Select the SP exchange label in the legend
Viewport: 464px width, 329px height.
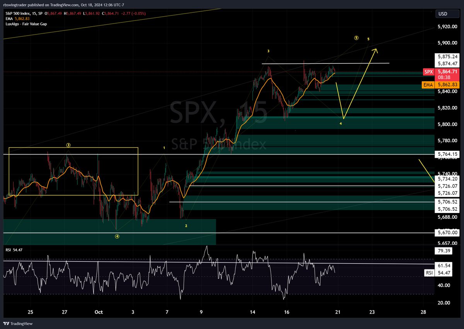pyautogui.click(x=40, y=13)
